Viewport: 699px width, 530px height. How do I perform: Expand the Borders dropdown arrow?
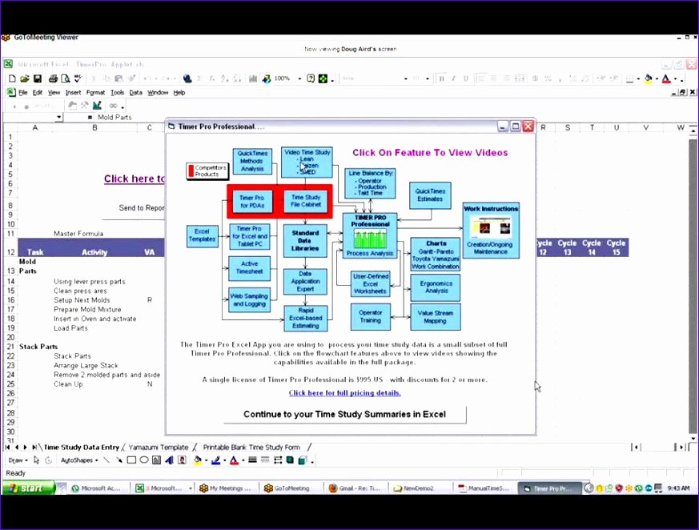click(638, 79)
